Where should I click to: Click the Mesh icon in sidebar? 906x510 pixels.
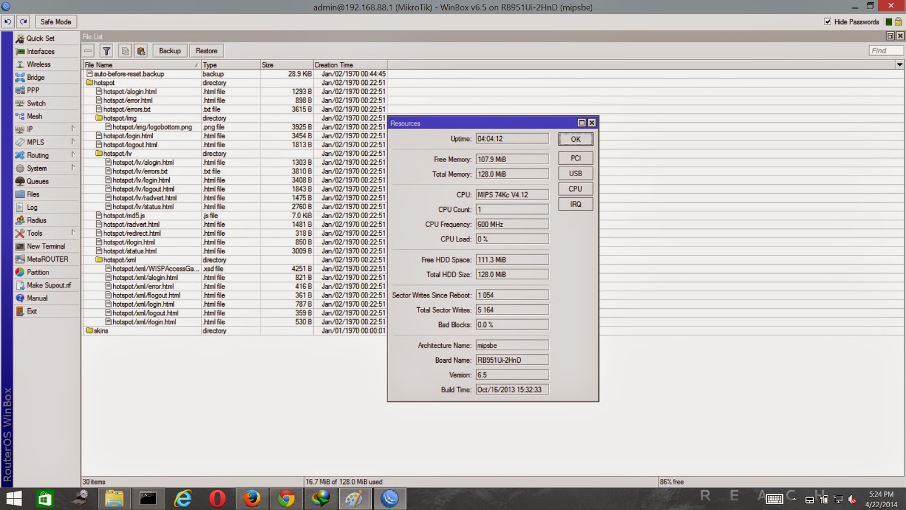(20, 116)
